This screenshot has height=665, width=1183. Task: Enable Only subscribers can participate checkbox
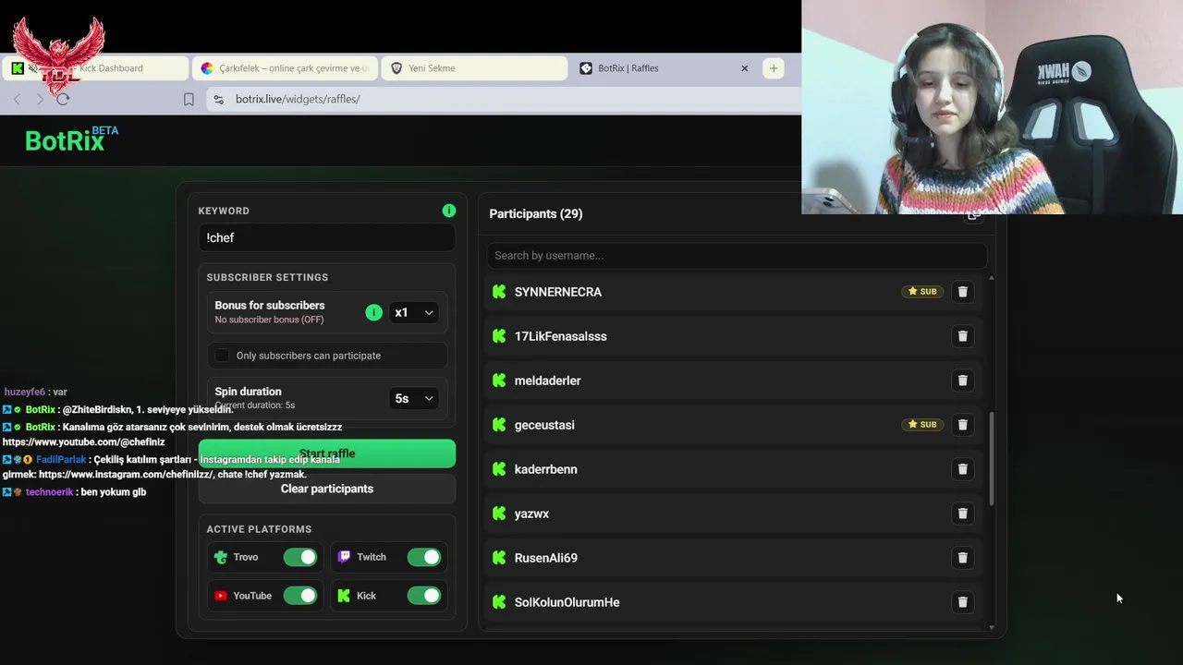[222, 356]
